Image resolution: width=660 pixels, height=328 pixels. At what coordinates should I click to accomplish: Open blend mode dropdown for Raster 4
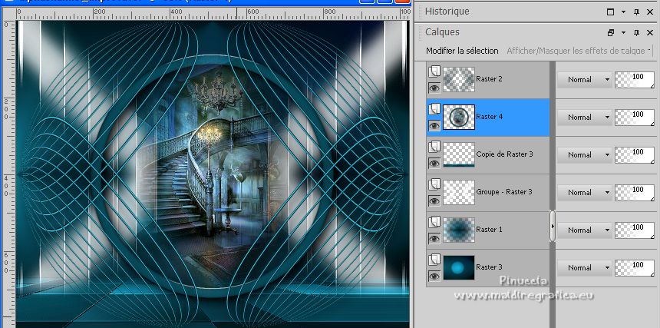585,117
